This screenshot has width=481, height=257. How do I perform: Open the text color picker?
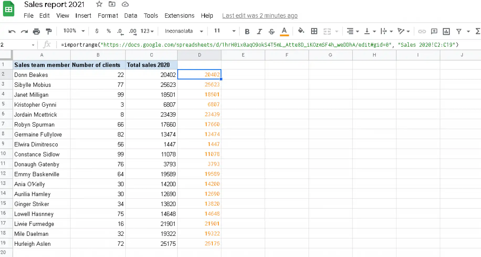tap(284, 31)
